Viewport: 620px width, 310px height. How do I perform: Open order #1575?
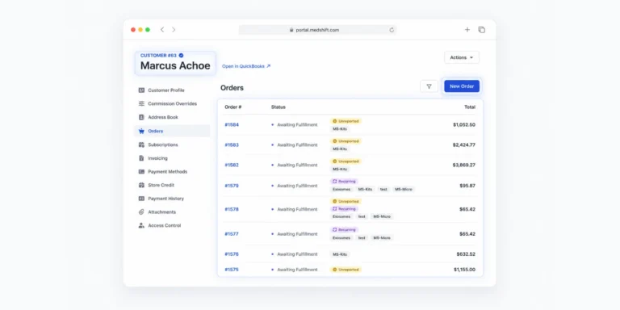tap(232, 270)
